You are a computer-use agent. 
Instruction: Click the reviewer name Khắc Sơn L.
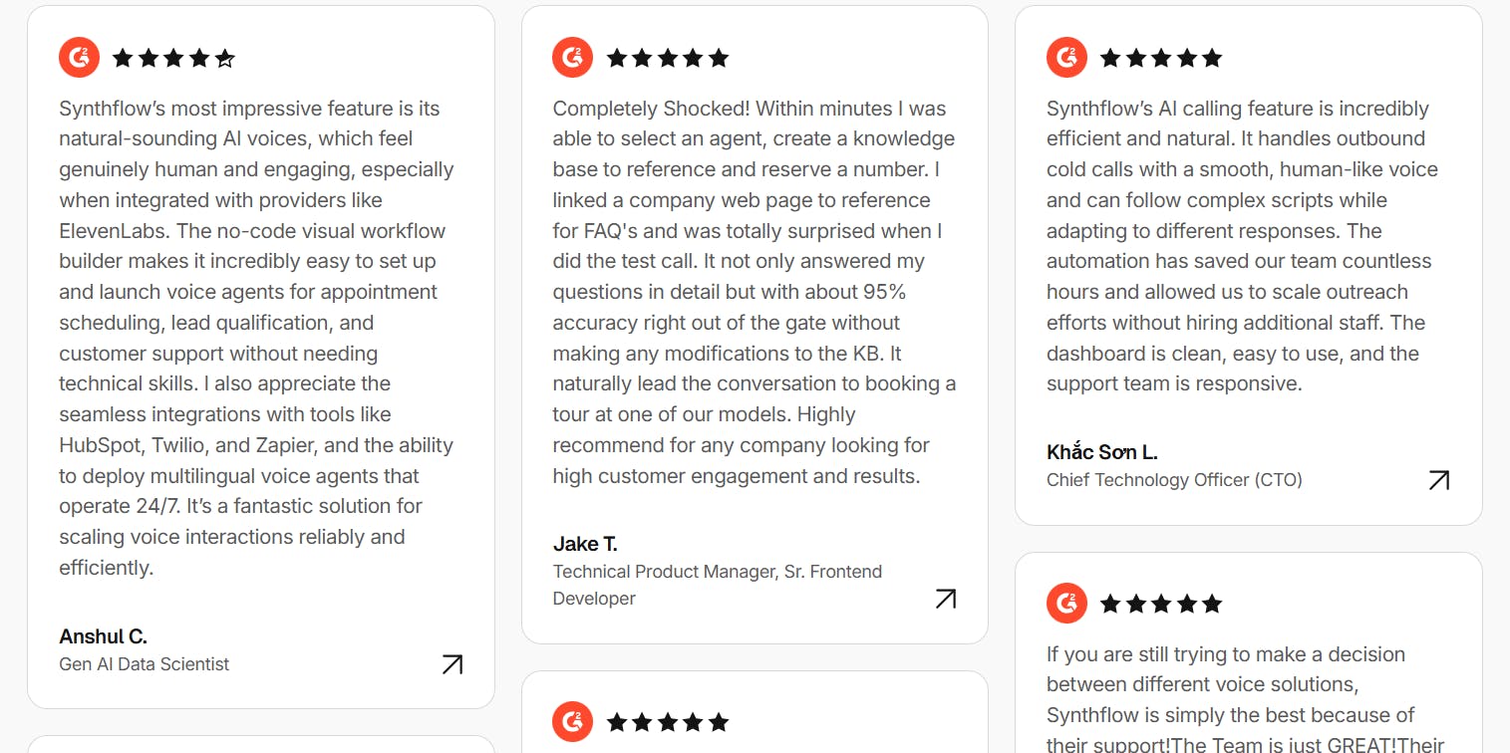pos(1101,452)
